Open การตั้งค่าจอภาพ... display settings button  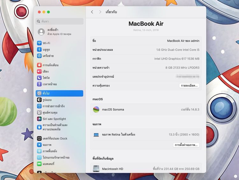(x=186, y=145)
